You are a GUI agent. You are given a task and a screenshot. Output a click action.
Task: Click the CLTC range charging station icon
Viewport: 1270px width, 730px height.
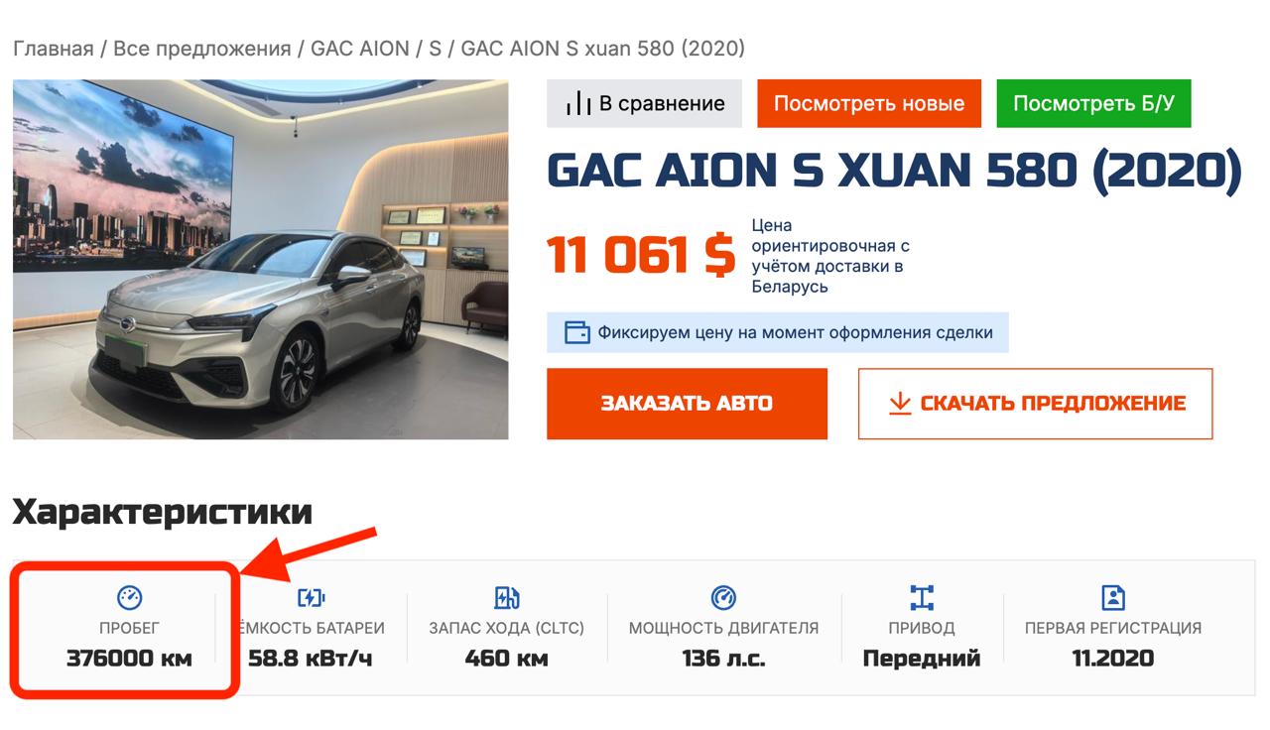(506, 597)
